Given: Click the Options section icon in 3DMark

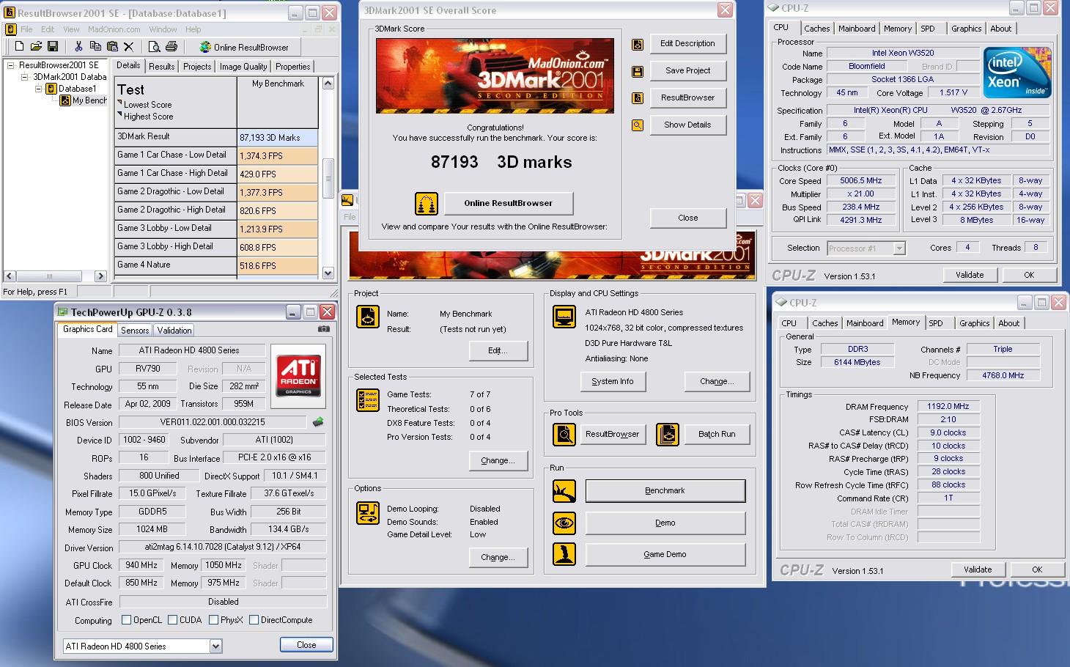Looking at the screenshot, I should [x=368, y=513].
